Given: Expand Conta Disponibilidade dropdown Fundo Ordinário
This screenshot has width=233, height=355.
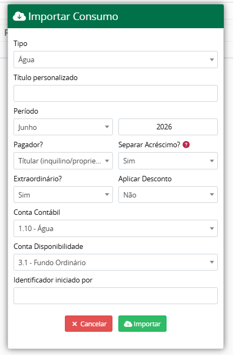Looking at the screenshot, I should [116, 262].
